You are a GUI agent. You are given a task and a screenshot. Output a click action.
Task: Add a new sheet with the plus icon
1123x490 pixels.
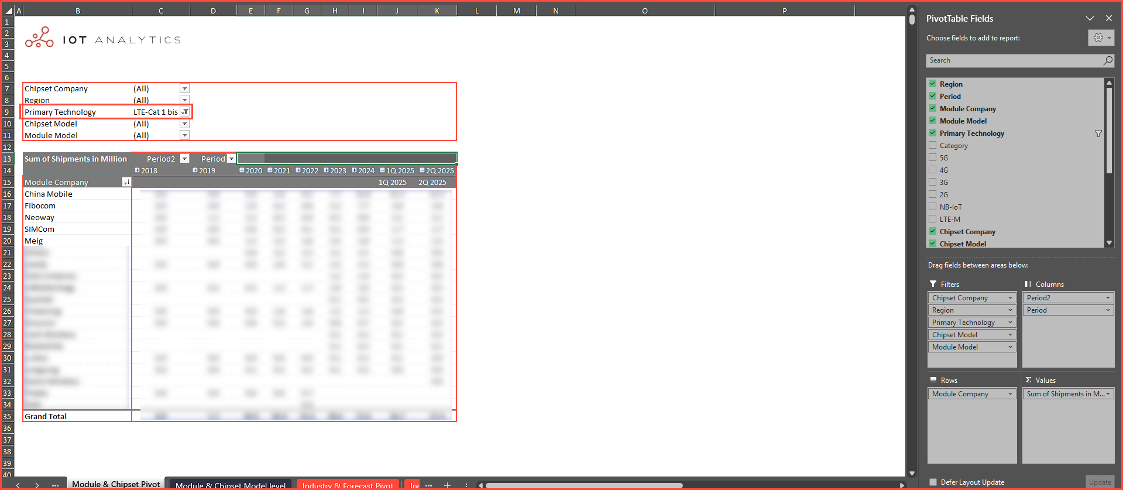pyautogui.click(x=447, y=485)
